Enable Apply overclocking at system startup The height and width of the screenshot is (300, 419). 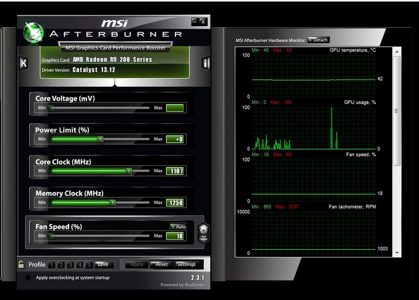click(x=28, y=278)
